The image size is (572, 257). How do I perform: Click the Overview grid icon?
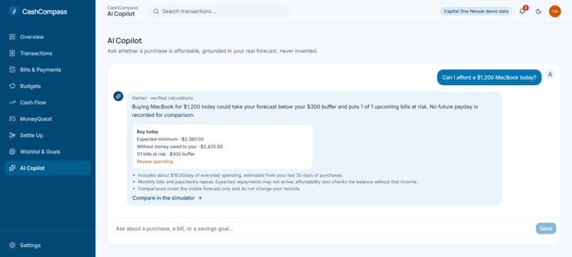click(x=12, y=37)
